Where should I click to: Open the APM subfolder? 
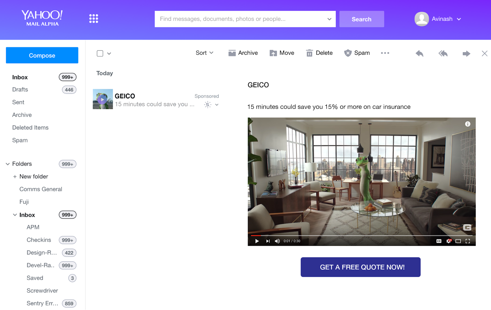click(33, 227)
